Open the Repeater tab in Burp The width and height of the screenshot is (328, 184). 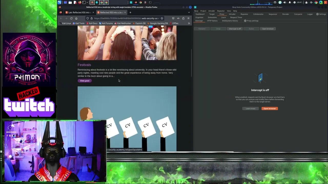[244, 14]
